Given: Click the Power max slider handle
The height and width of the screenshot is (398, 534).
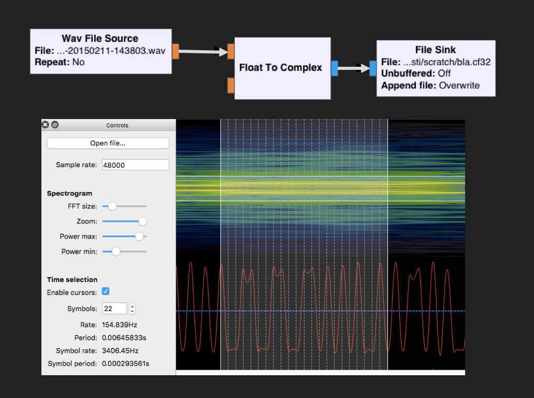Looking at the screenshot, I should pyautogui.click(x=139, y=237).
